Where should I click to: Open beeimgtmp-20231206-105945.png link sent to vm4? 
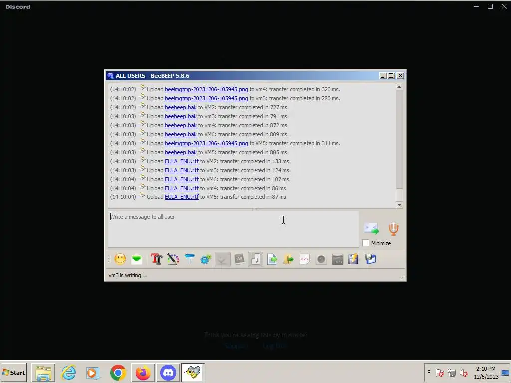[206, 89]
